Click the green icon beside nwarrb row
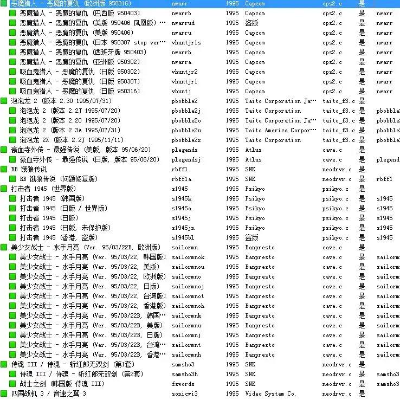This screenshot has height=400, width=400. (12, 13)
